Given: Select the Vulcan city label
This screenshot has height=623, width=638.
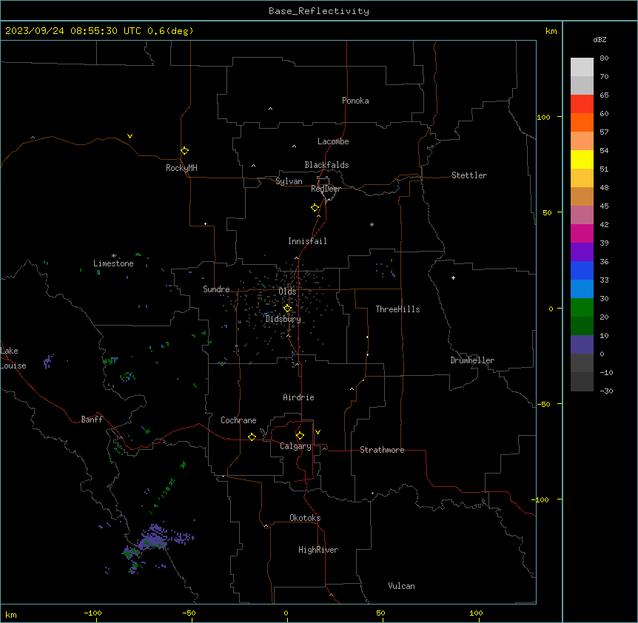Looking at the screenshot, I should (402, 586).
